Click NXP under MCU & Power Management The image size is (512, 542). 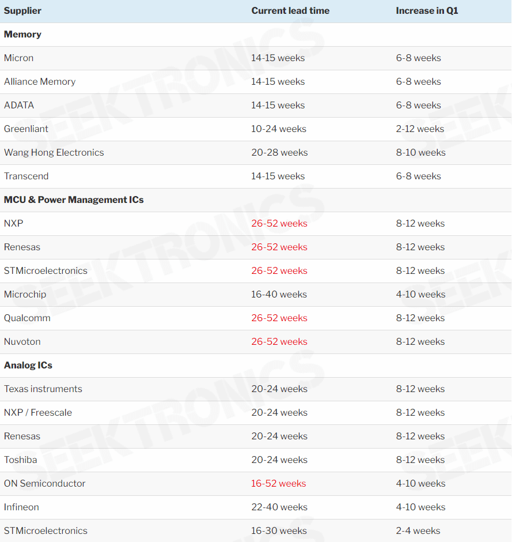[13, 223]
